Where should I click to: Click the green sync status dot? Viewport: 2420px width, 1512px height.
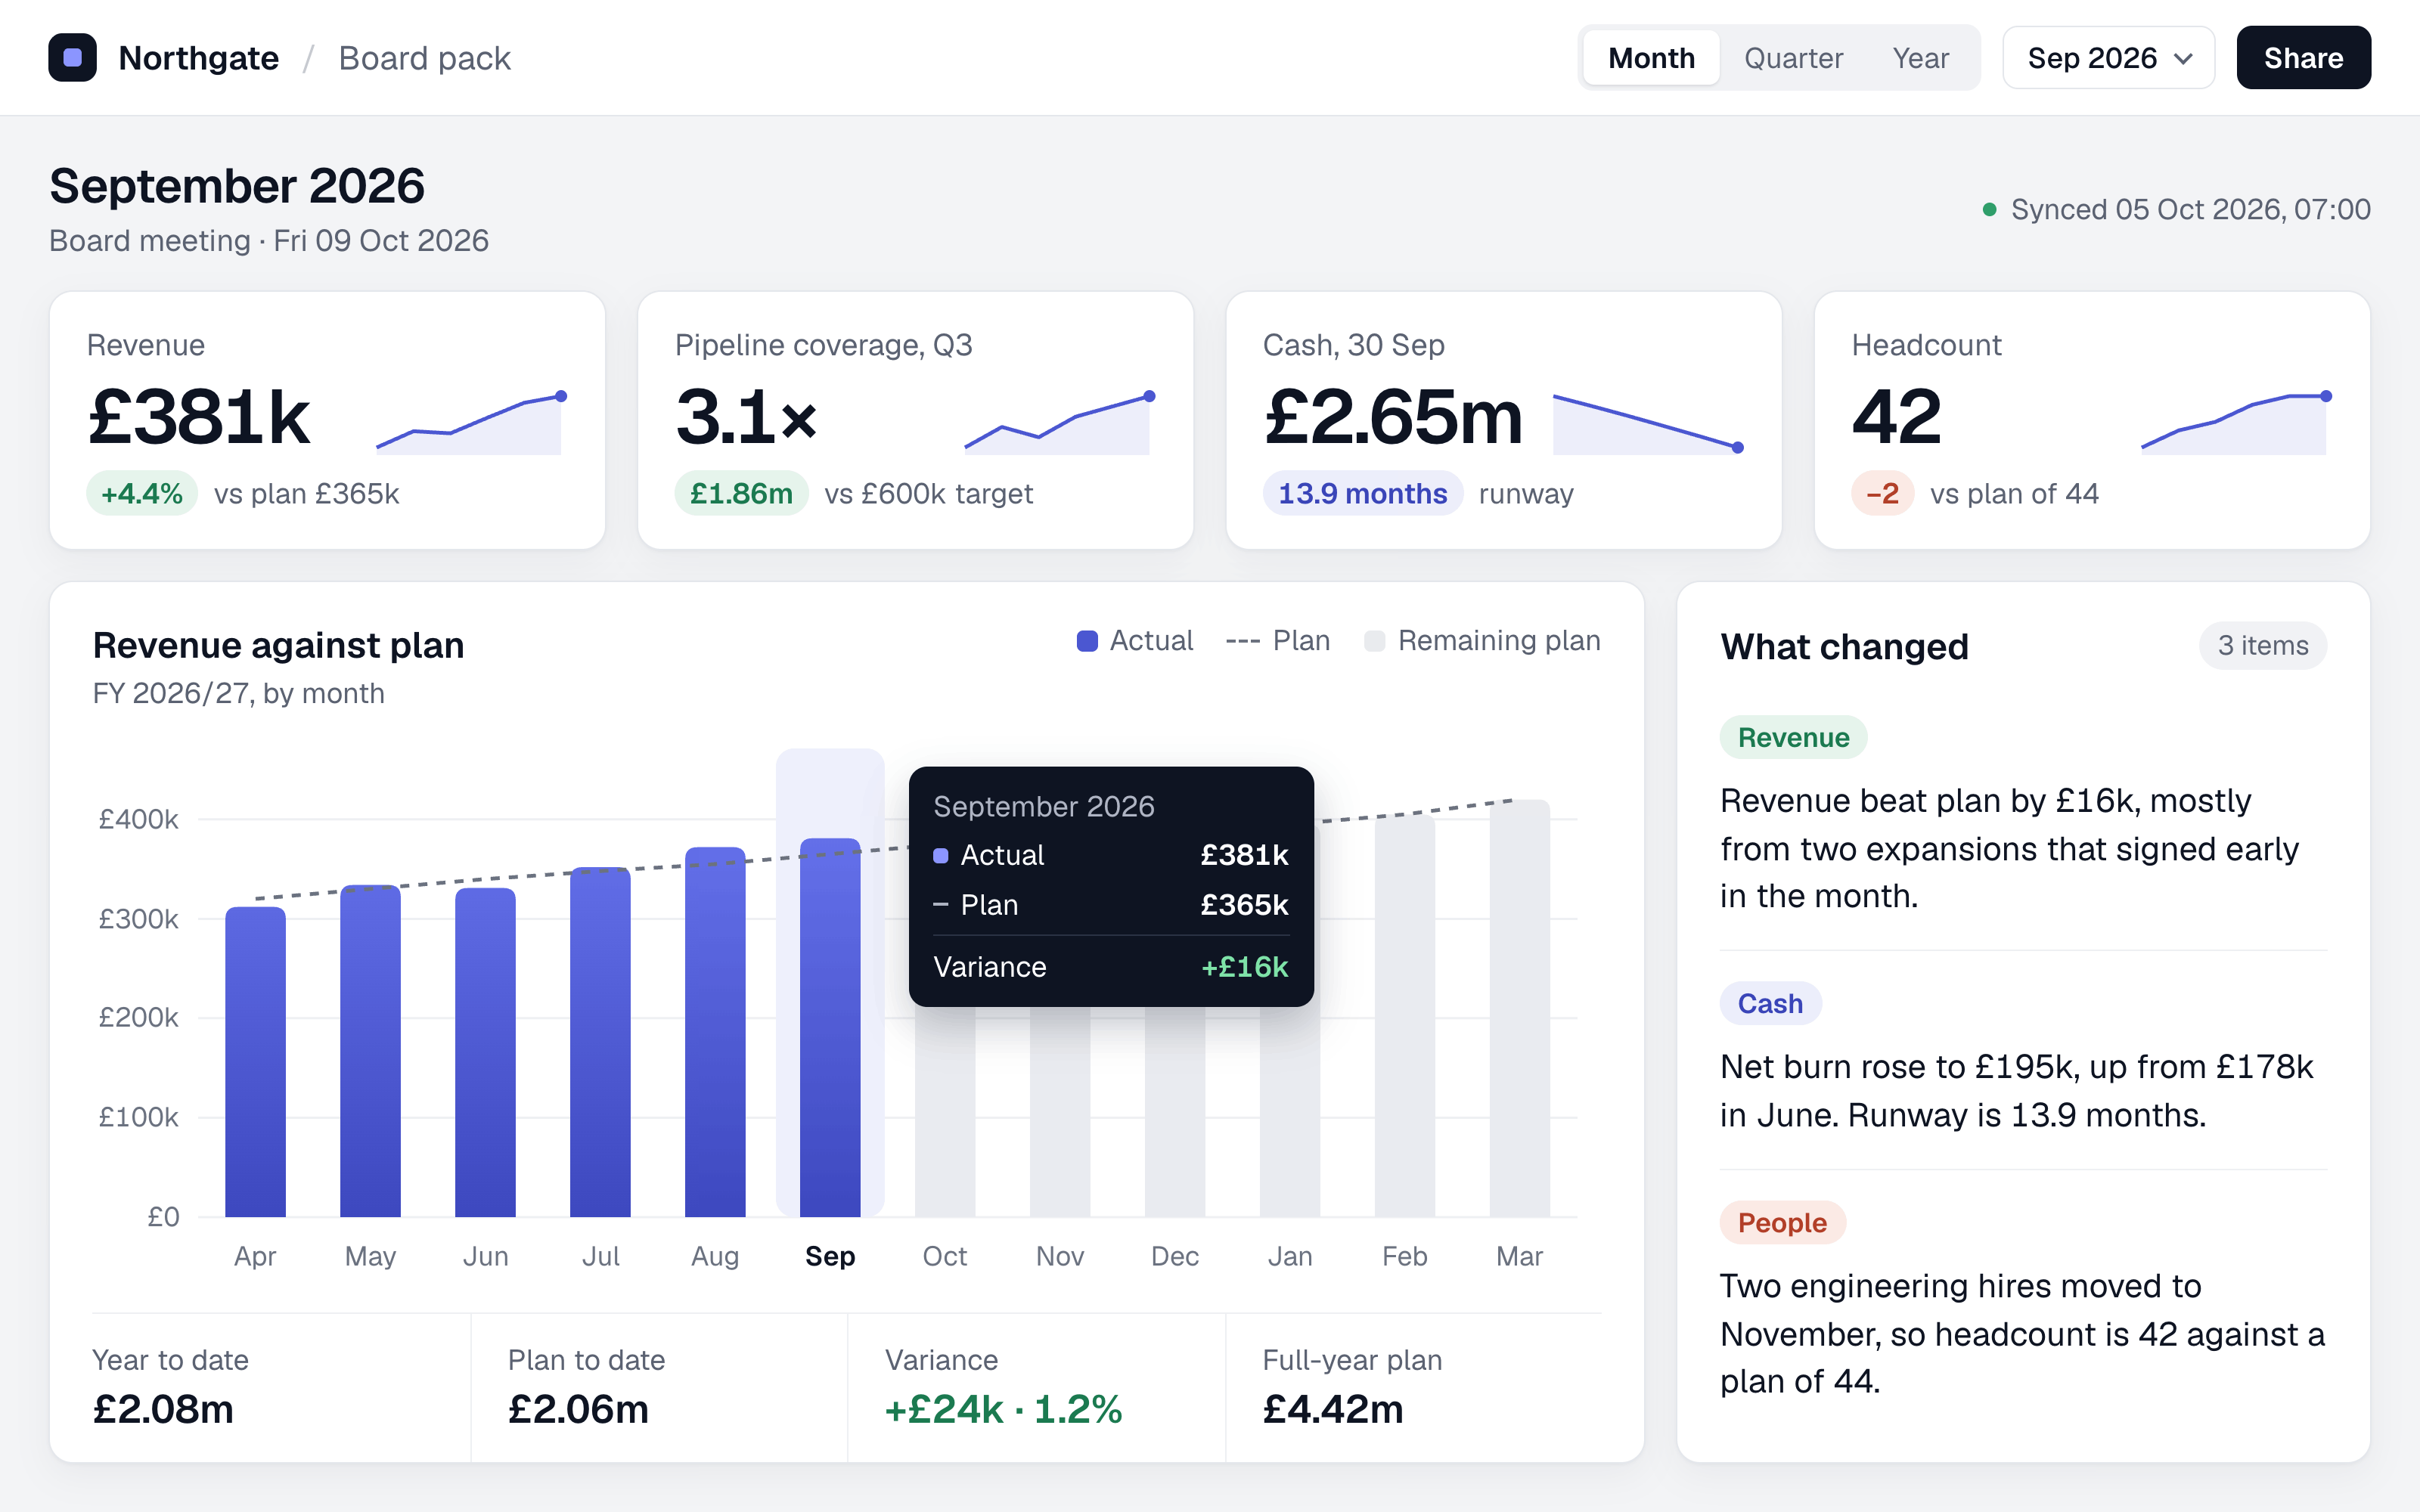pyautogui.click(x=1989, y=209)
